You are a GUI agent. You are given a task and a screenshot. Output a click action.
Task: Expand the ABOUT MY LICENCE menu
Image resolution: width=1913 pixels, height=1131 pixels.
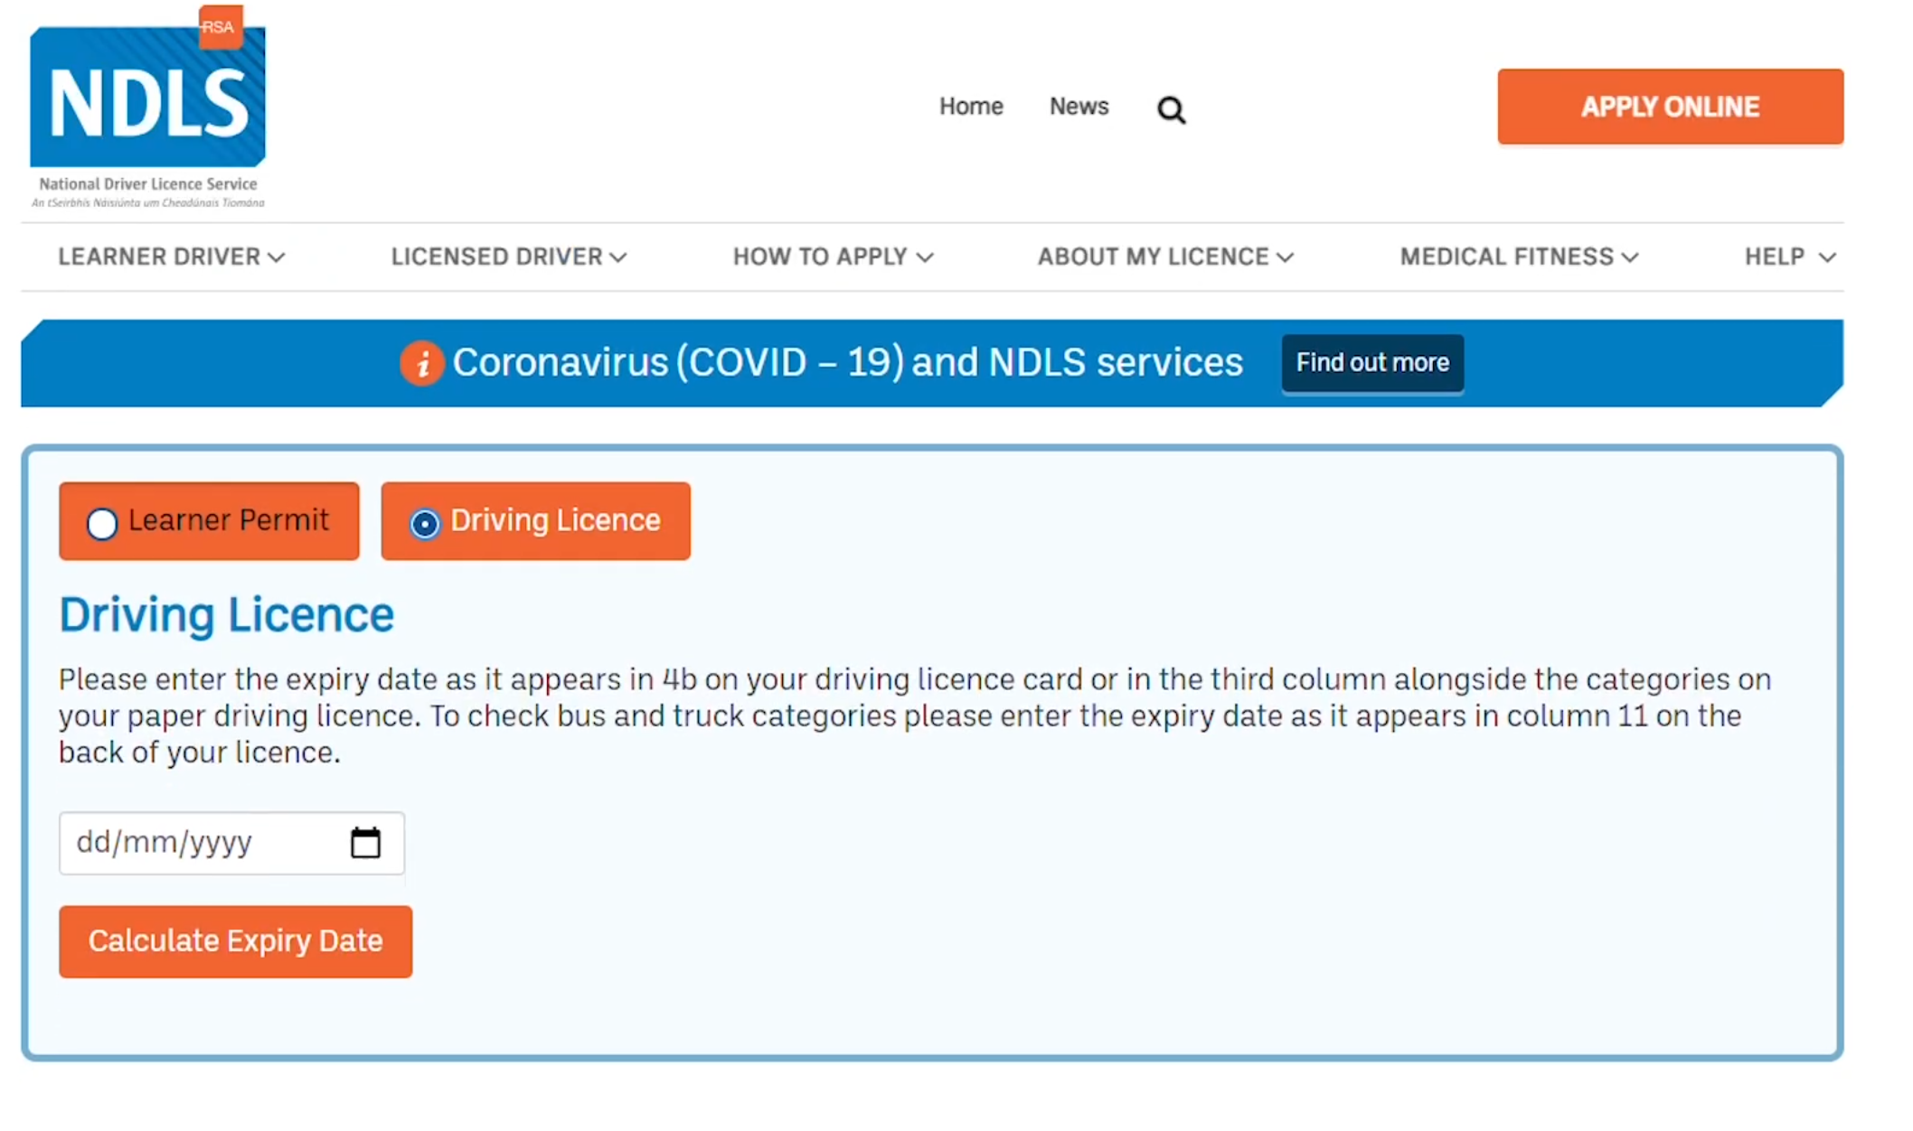[x=1164, y=256]
